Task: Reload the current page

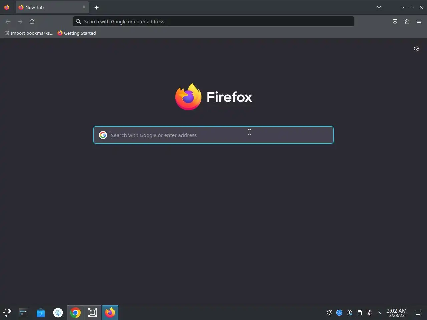Action: click(x=32, y=21)
